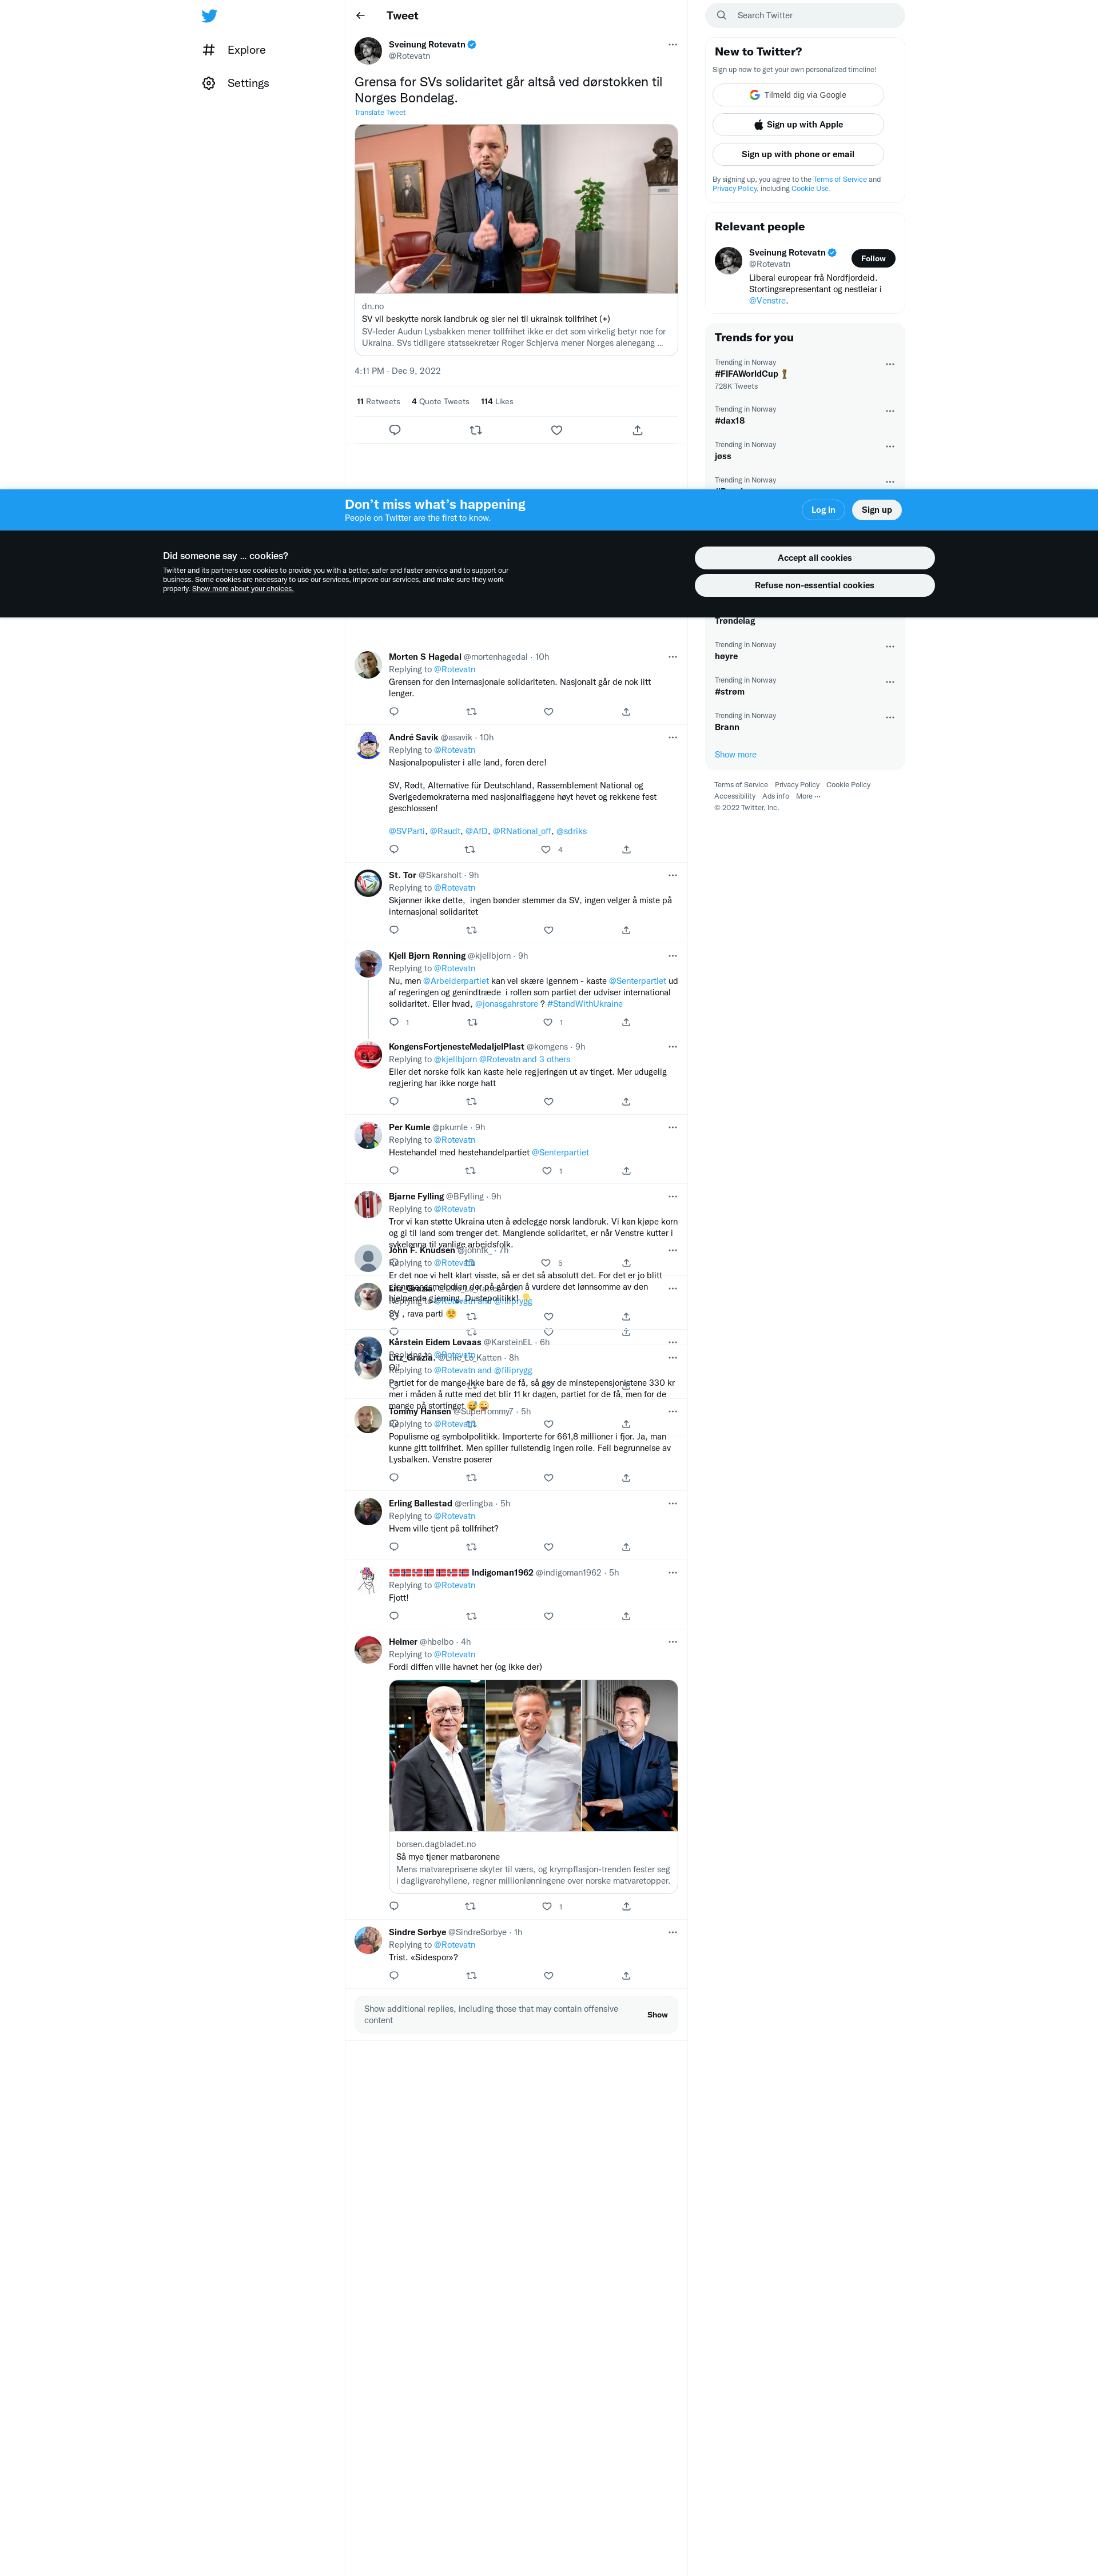Show additional replies with offensive content
1098x2576 pixels.
657,2015
